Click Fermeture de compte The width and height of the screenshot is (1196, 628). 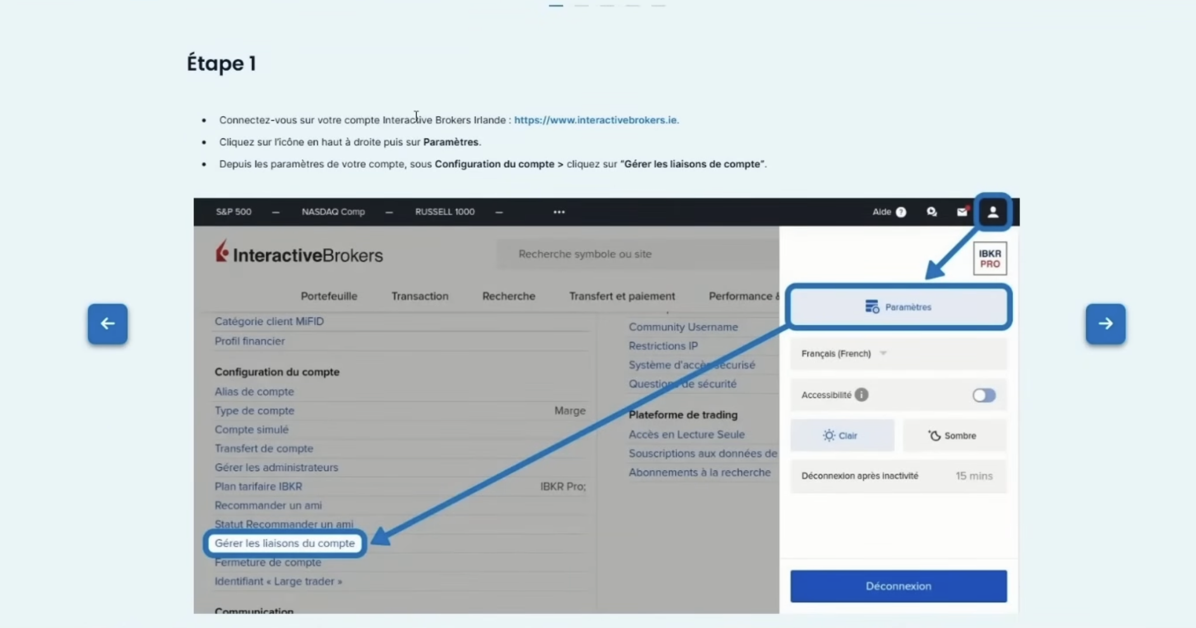point(268,563)
